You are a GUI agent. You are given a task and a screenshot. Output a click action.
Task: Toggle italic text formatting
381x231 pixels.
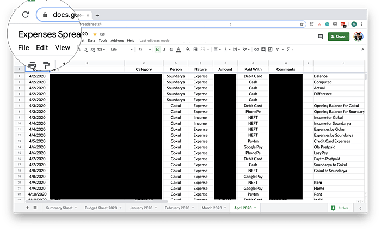[x=164, y=50]
